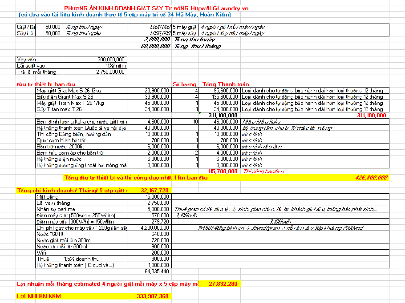Select the 'Lãi suất vay' label cell
Image resolution: width=405 pixels, height=303 pixels.
pyautogui.click(x=39, y=65)
